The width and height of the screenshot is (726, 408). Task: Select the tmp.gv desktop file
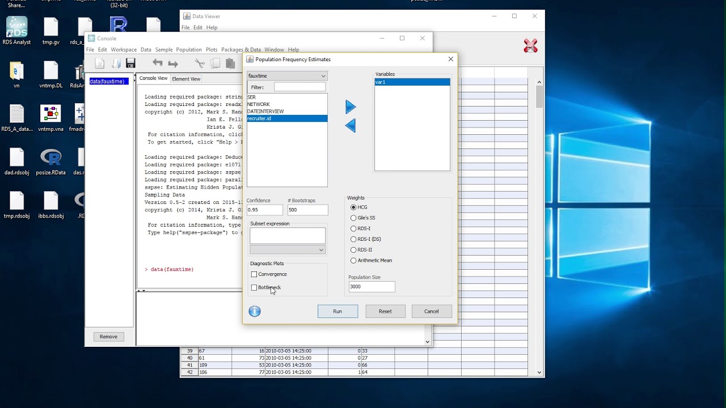50,31
